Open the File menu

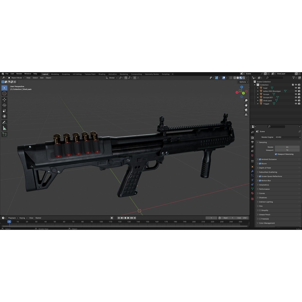coord(7,74)
